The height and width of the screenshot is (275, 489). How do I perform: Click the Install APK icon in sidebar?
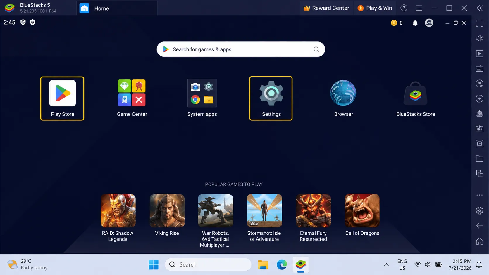point(479,129)
